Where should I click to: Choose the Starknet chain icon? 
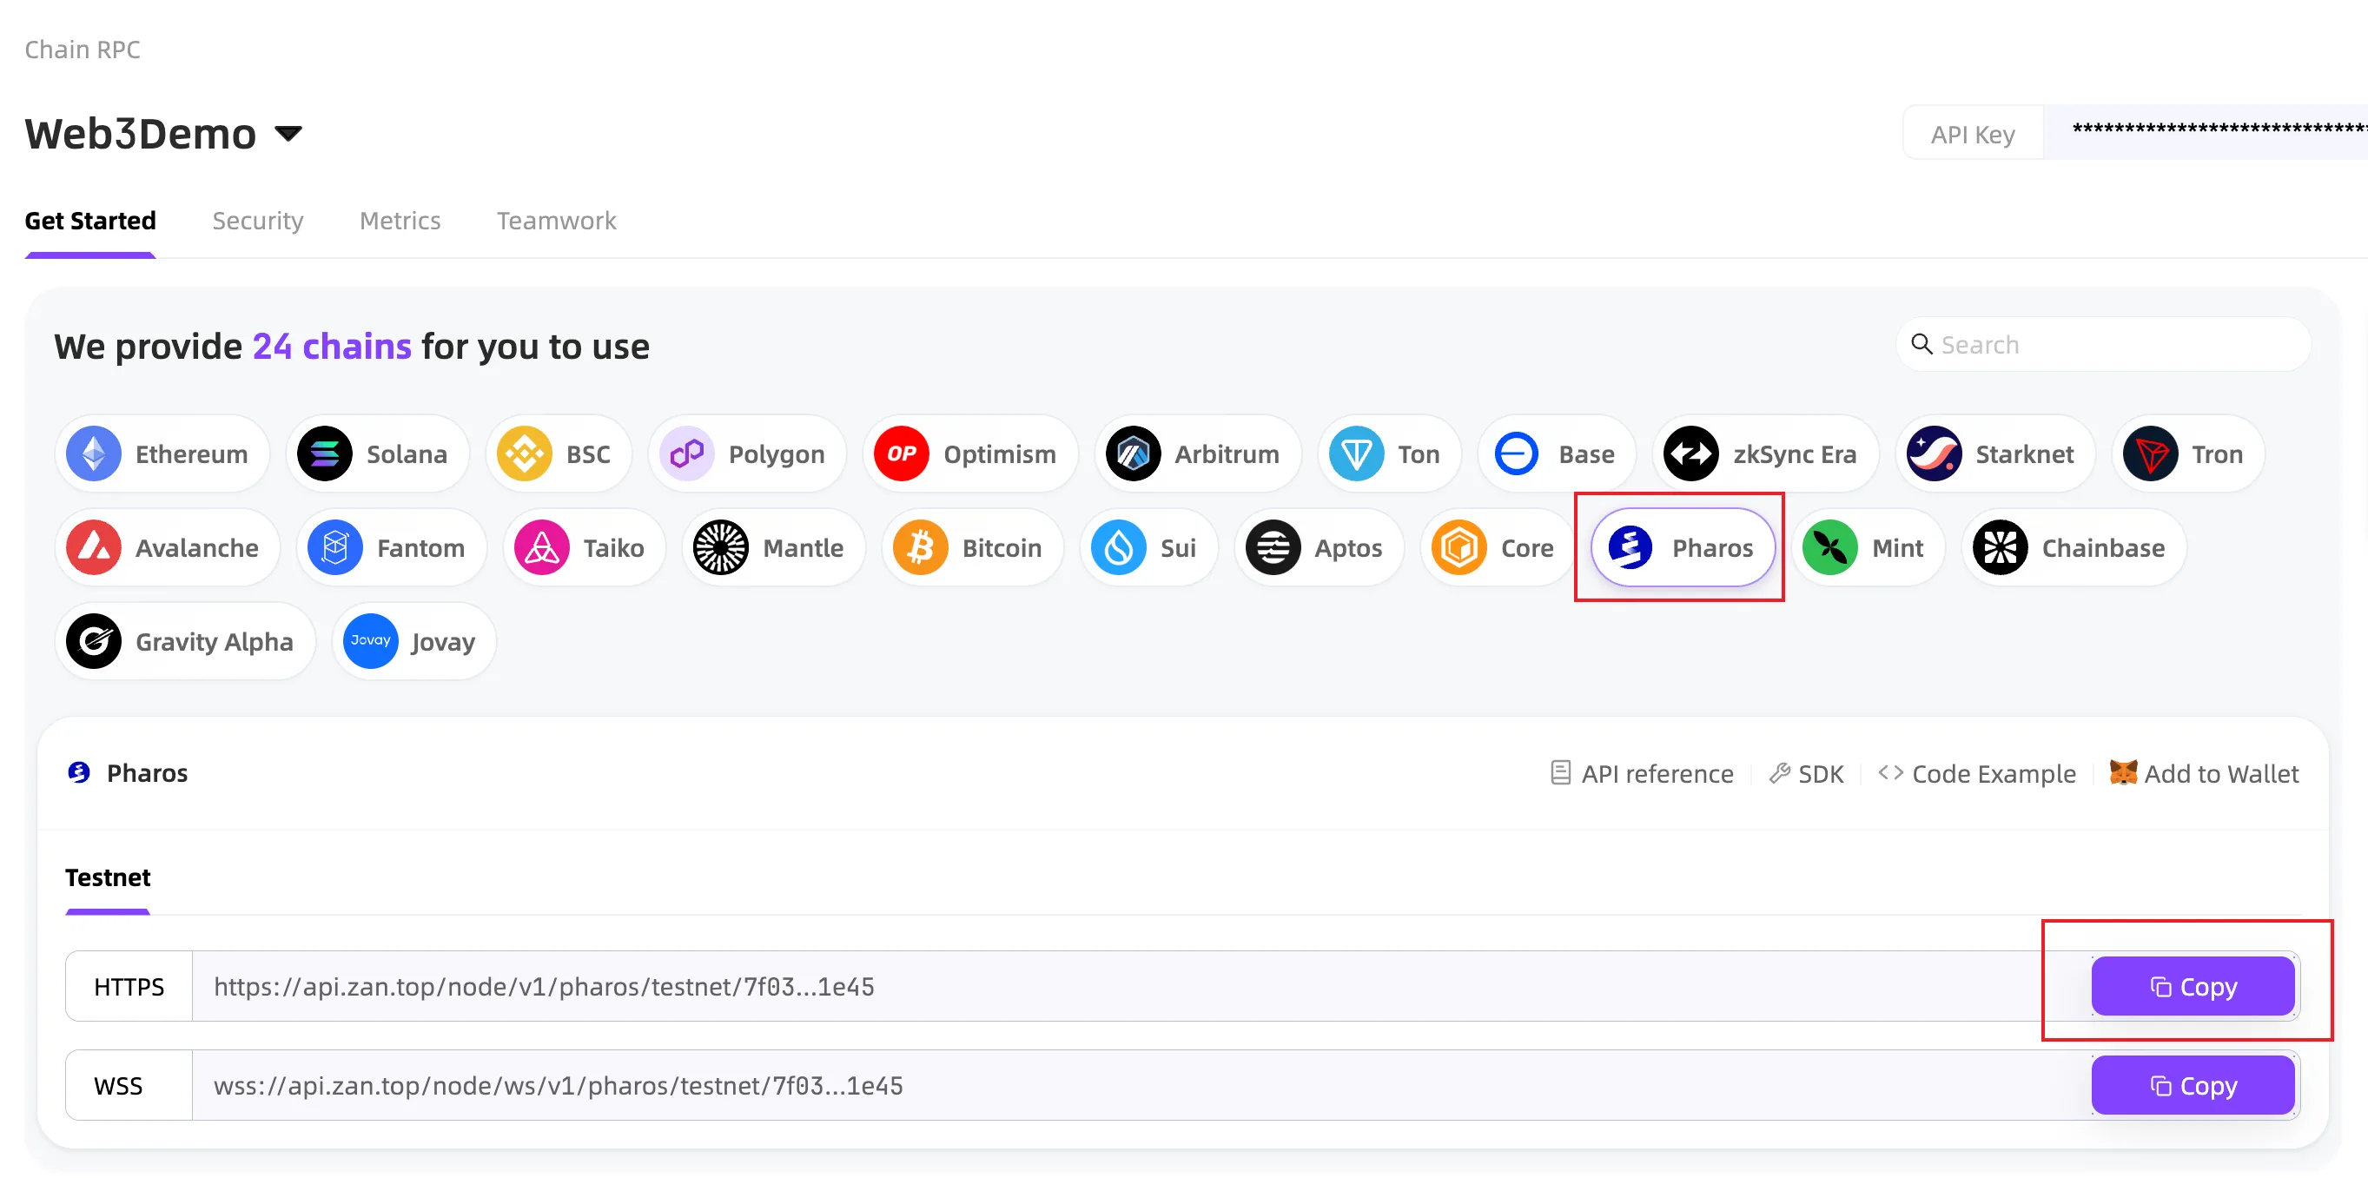pyautogui.click(x=1933, y=453)
